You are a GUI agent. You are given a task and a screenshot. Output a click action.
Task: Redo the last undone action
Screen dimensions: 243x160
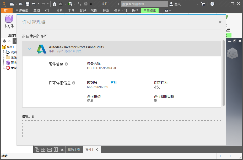coord(43,4)
